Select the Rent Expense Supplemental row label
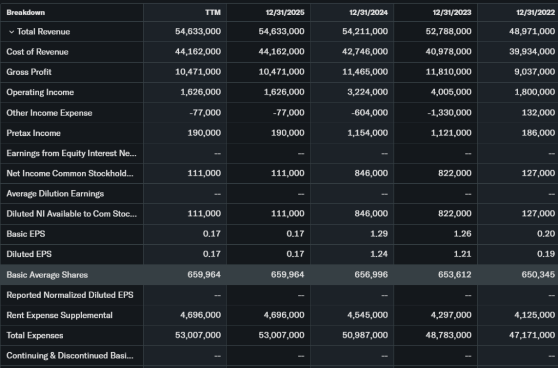This screenshot has height=368, width=558. coord(59,315)
